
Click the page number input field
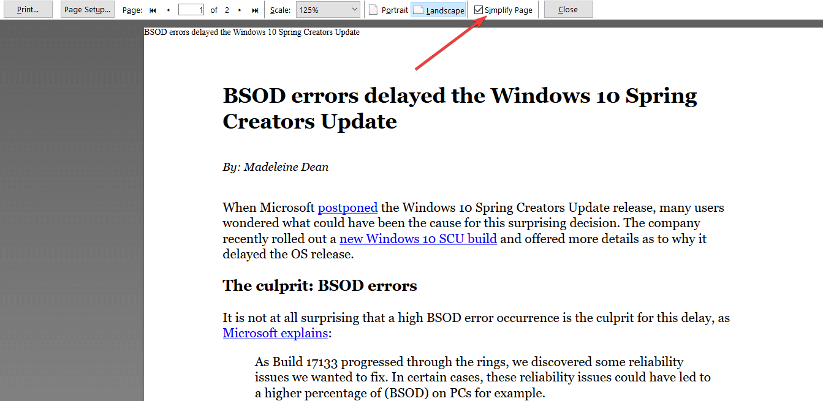coord(191,10)
